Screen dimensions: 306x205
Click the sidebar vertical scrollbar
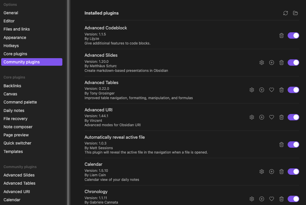point(68,102)
